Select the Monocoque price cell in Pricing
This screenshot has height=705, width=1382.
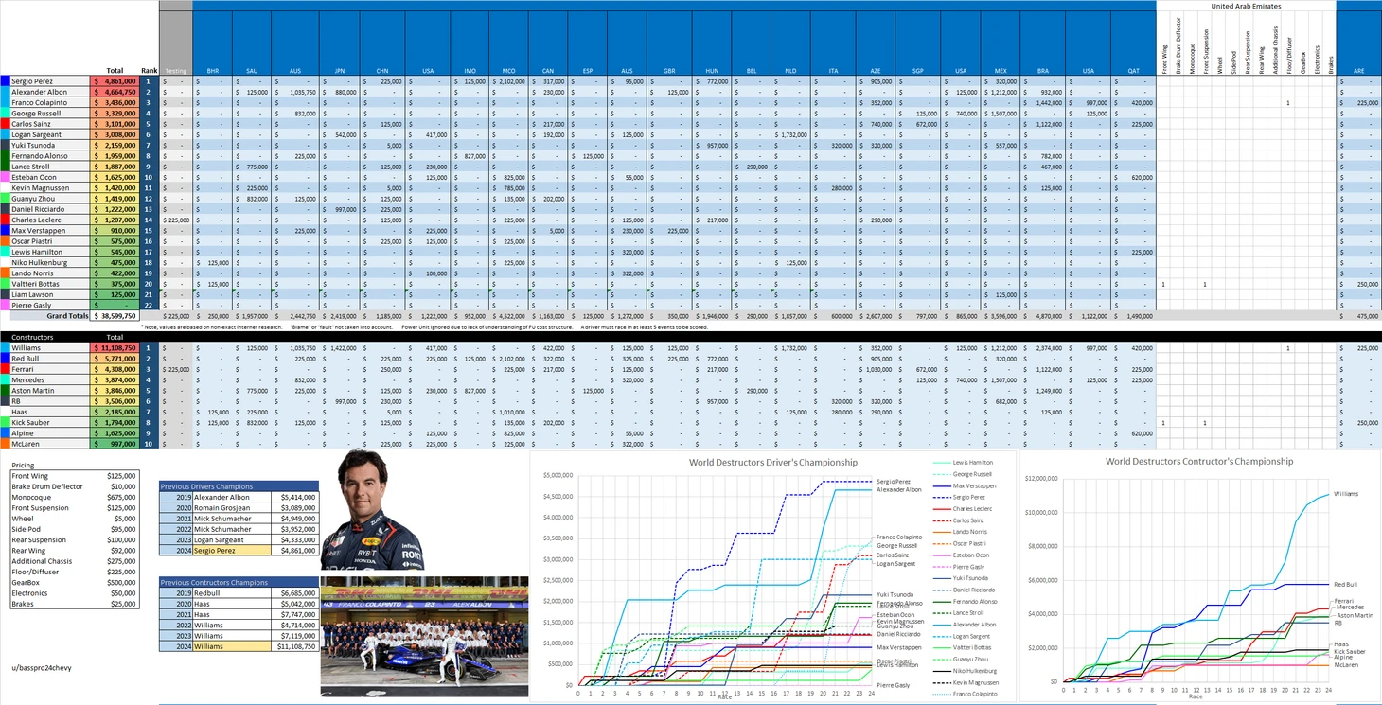(x=118, y=497)
